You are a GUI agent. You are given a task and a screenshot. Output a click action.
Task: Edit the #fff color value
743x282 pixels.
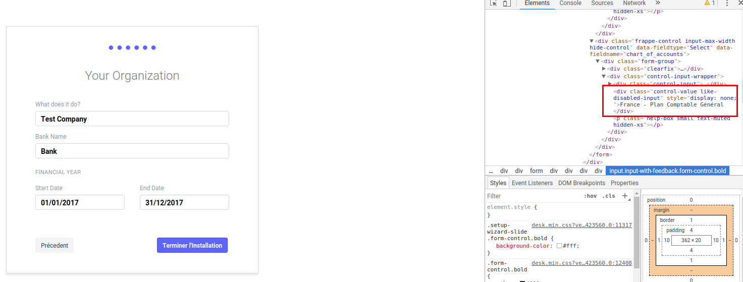[x=570, y=246]
